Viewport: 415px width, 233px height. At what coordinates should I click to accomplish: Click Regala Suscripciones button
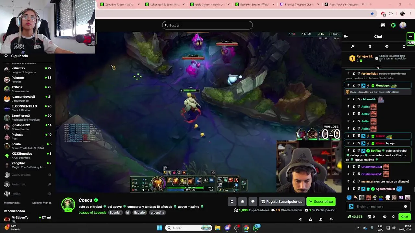[281, 202]
